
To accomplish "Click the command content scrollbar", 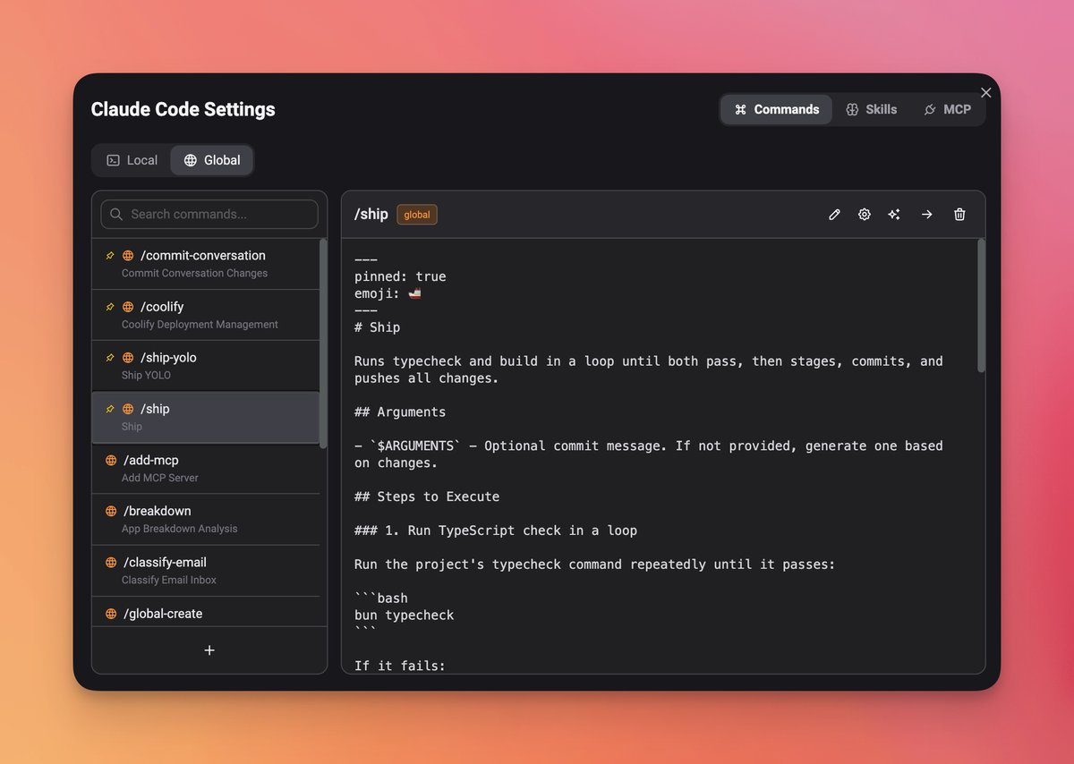I will (981, 305).
